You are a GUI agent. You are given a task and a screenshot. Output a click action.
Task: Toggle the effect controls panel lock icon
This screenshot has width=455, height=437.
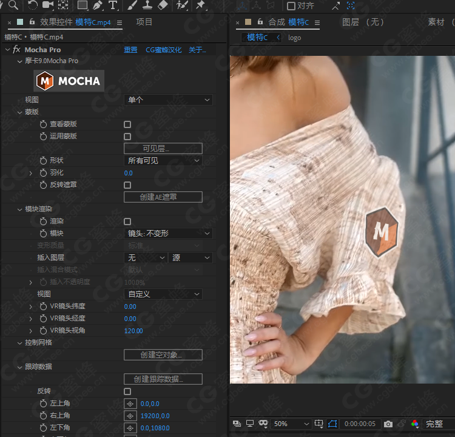[32, 22]
